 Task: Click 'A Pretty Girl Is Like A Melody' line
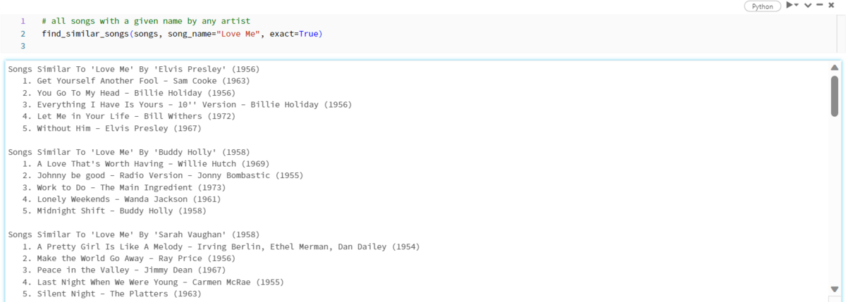[x=221, y=246]
